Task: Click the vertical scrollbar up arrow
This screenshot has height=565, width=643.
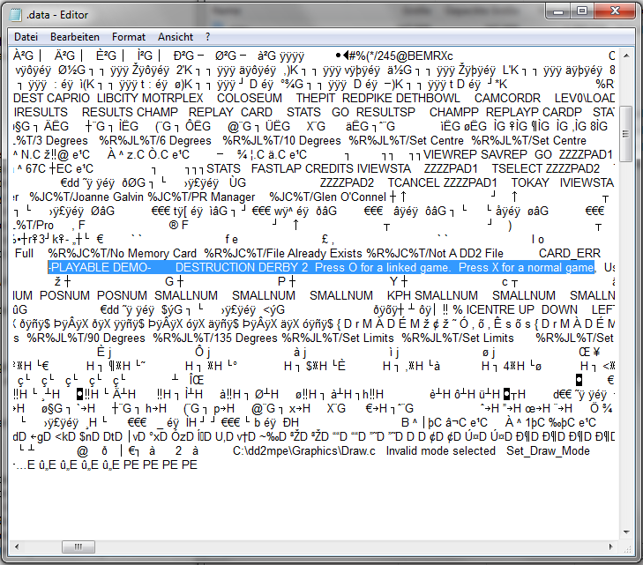Action: click(625, 56)
